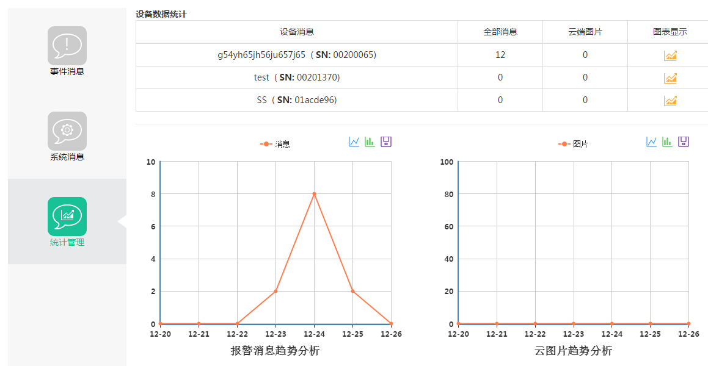Click the 云端图片 column header
This screenshot has width=708, height=366.
pos(585,32)
